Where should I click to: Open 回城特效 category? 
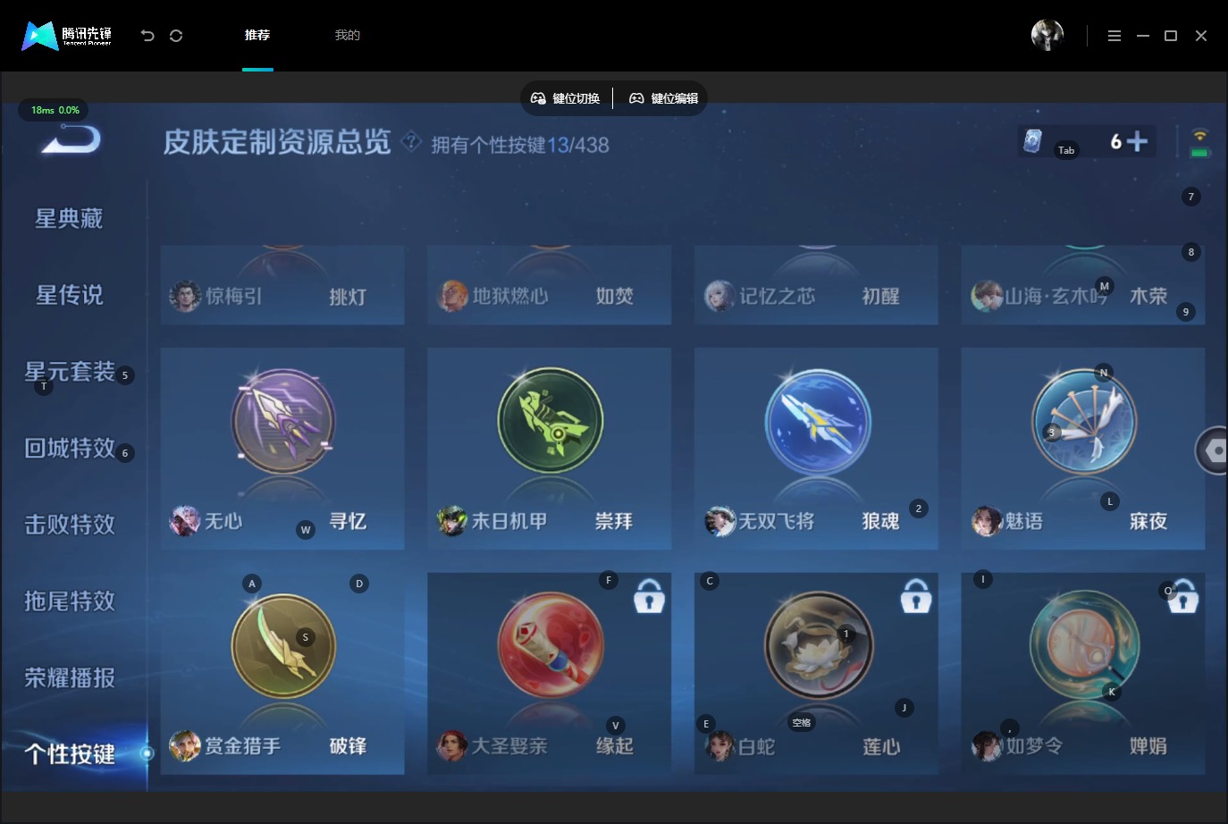pyautogui.click(x=69, y=448)
